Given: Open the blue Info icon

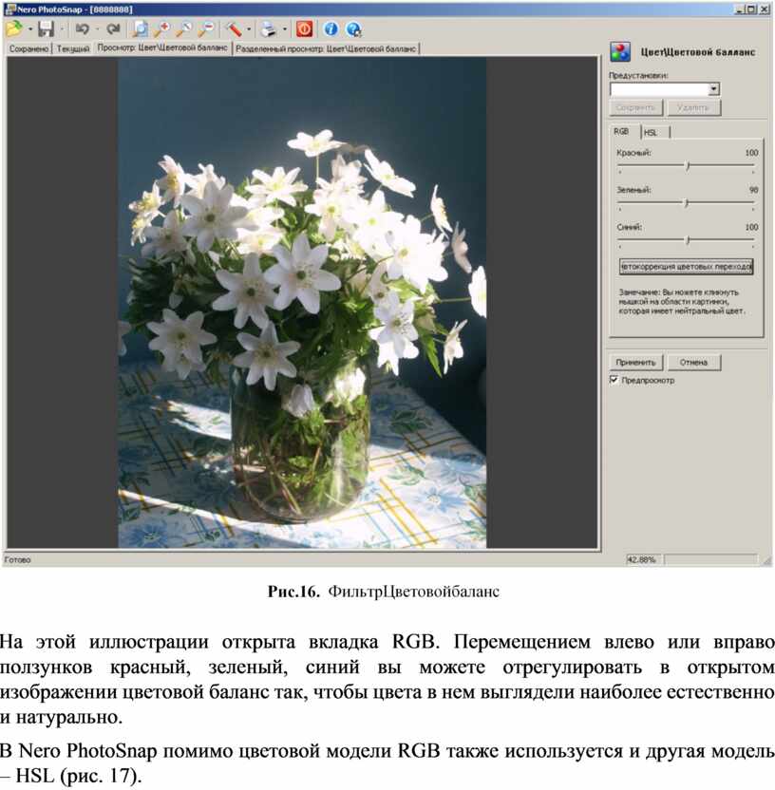Looking at the screenshot, I should point(331,29).
